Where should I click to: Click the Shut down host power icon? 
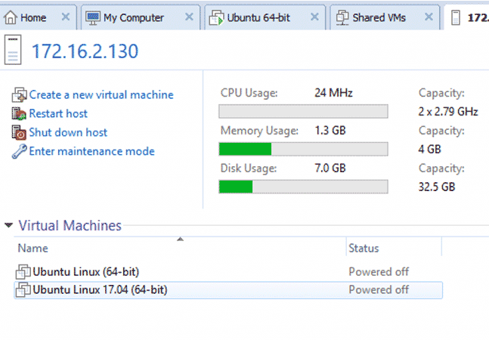coord(20,133)
